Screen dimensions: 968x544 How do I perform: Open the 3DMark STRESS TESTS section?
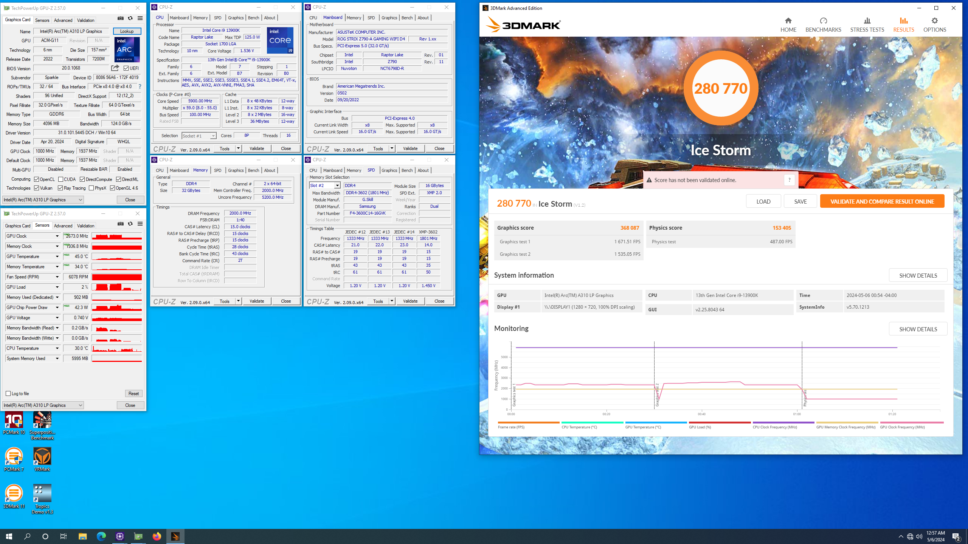pos(867,25)
